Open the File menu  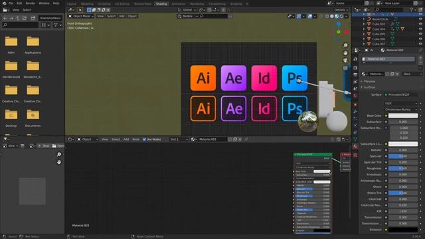11,3
